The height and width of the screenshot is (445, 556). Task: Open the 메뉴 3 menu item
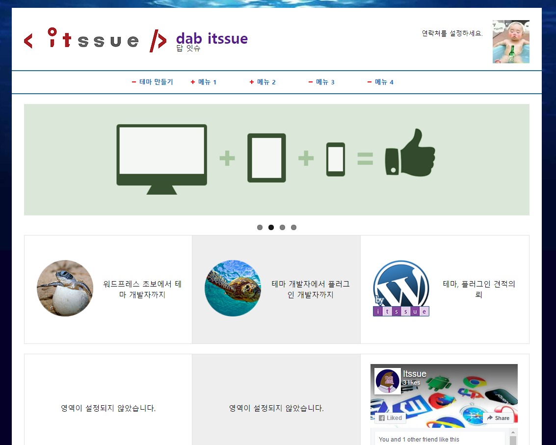(x=325, y=82)
